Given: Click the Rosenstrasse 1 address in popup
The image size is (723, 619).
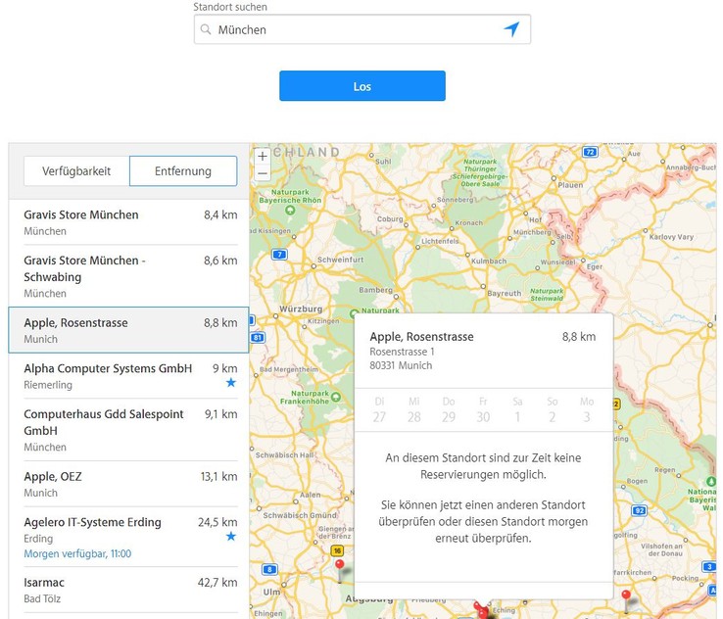Looking at the screenshot, I should [x=402, y=352].
